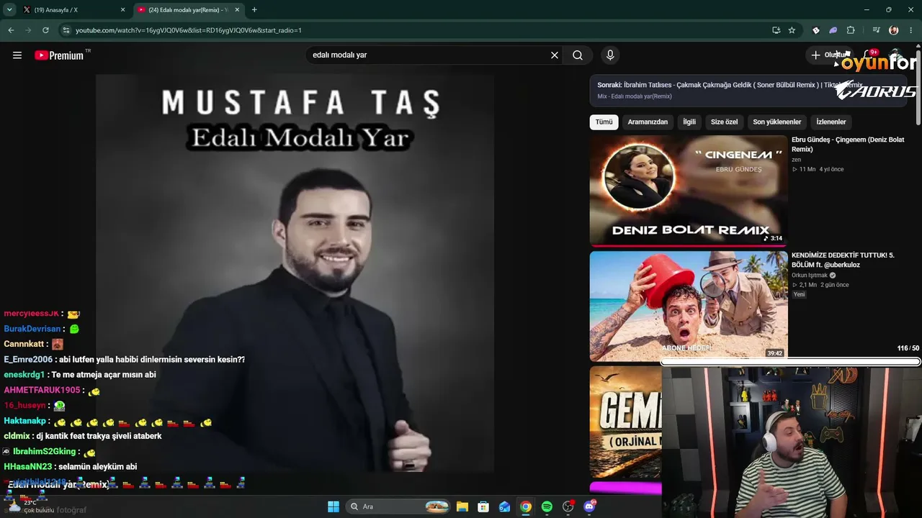Open Chrome profile avatar
Viewport: 922px width, 518px height.
pyautogui.click(x=894, y=30)
